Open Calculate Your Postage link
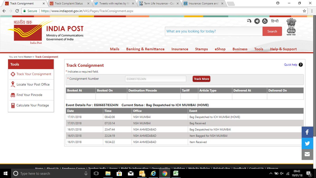The image size is (316, 178). 32,105
